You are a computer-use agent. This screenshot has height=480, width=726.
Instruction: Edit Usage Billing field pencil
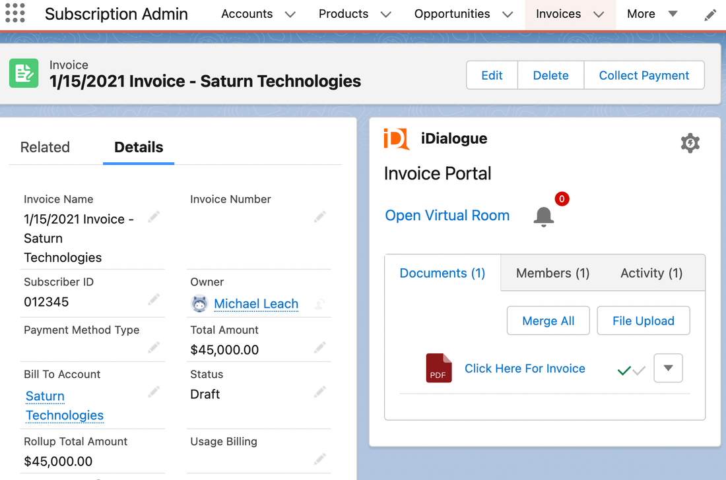[x=320, y=459]
